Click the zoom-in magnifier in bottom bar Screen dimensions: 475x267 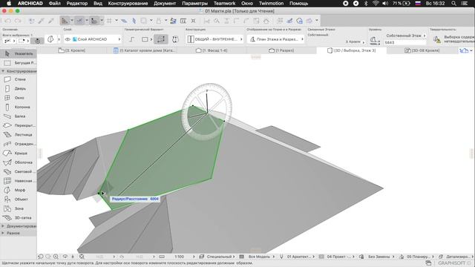click(56, 257)
